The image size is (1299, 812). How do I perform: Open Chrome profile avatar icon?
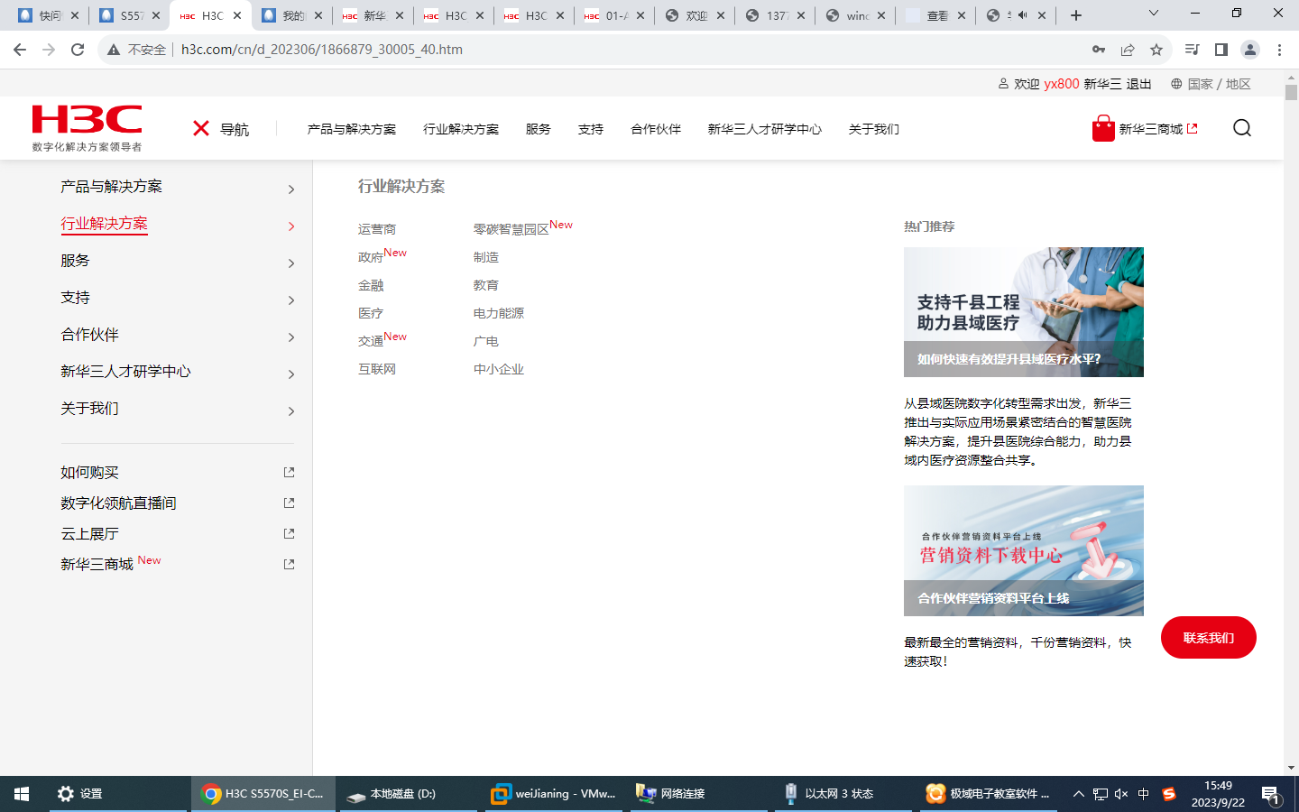(x=1249, y=50)
